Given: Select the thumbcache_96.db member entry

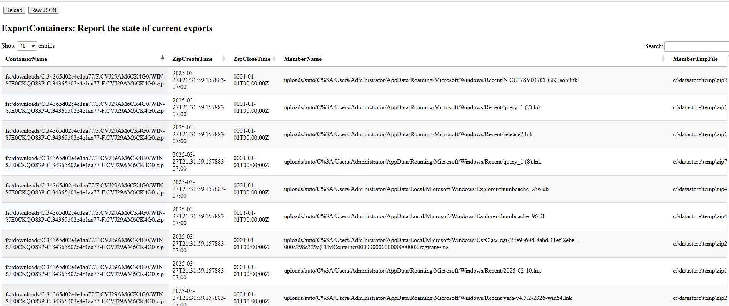Looking at the screenshot, I should pos(414,216).
